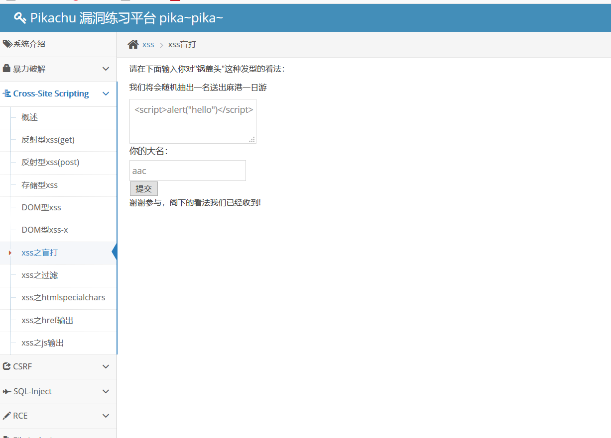Click the plane icon beside SQL-Inject

pos(7,391)
